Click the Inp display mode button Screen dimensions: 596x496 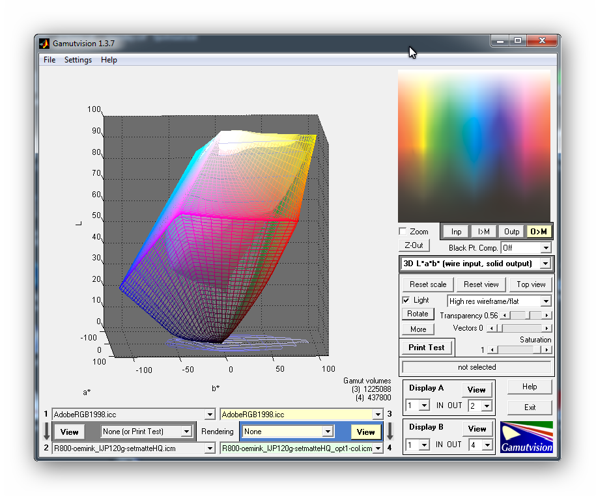pyautogui.click(x=456, y=232)
